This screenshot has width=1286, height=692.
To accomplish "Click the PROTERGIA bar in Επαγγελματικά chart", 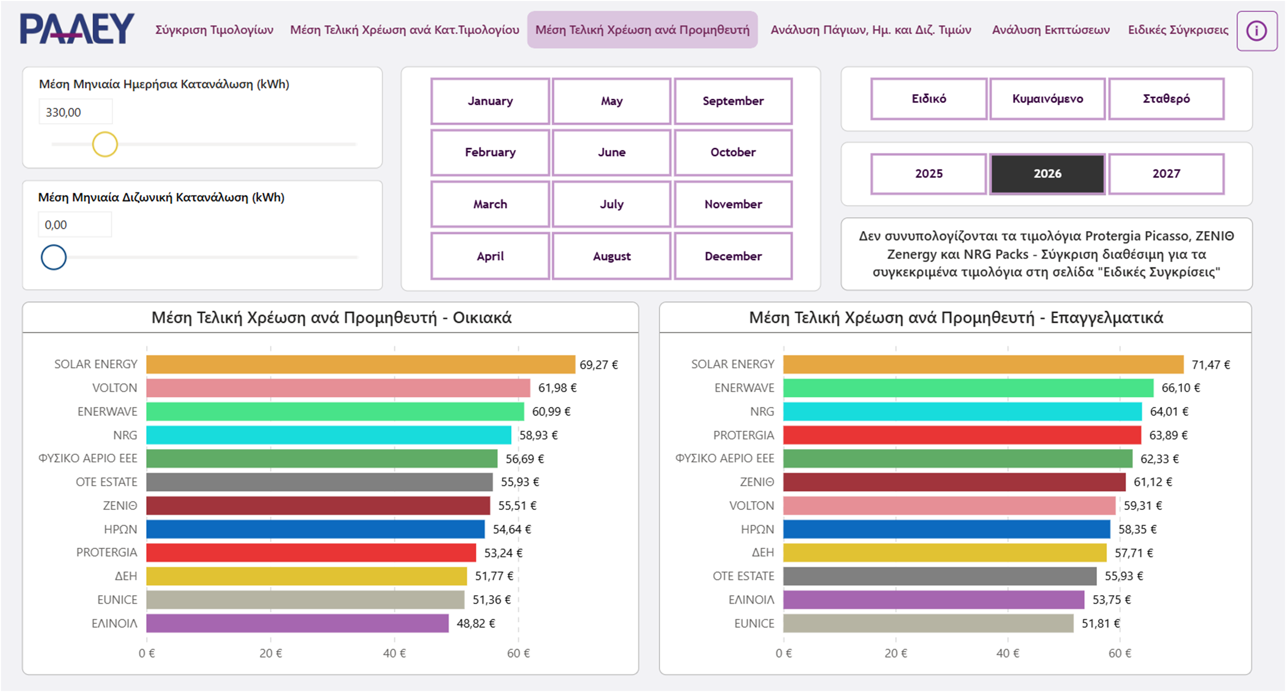I will [x=962, y=435].
